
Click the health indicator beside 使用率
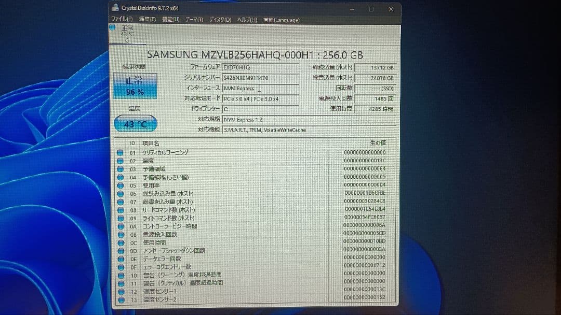(120, 185)
